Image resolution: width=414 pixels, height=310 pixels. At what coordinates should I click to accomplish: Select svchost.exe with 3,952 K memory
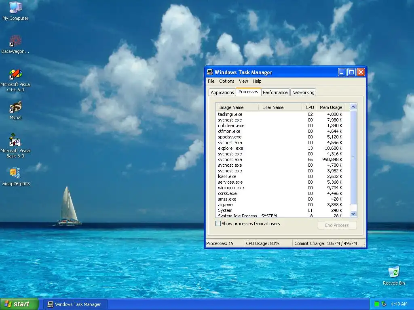tap(283, 171)
